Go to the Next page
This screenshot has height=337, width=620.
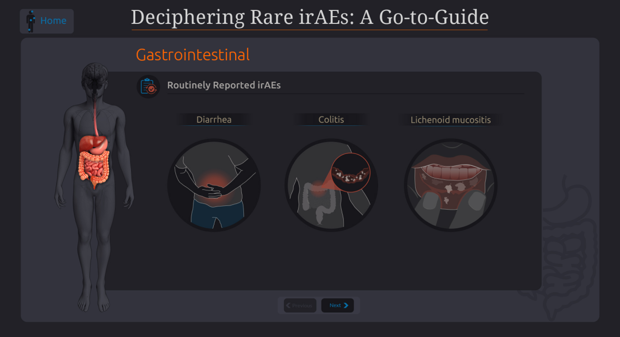click(x=337, y=305)
